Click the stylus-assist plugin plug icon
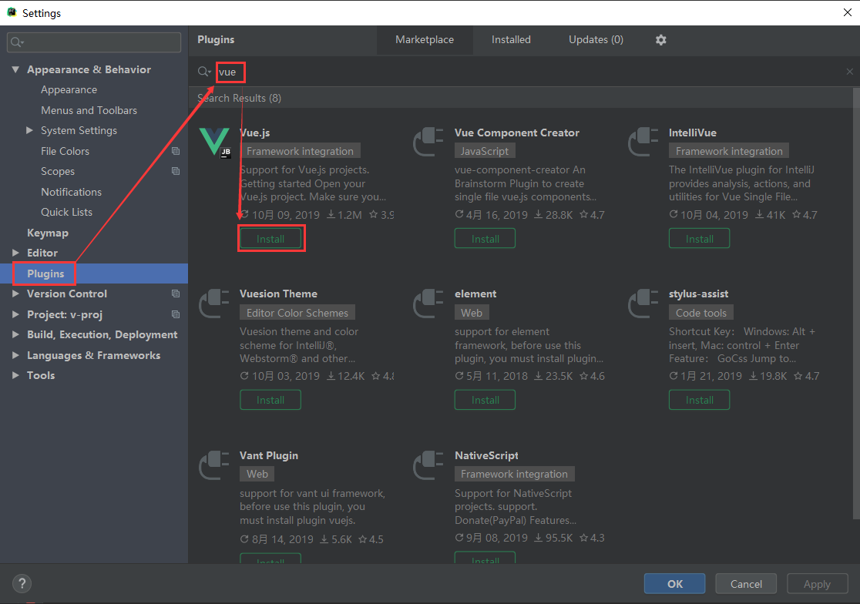 coord(643,303)
